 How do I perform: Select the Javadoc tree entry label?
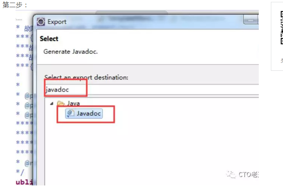tap(89, 114)
